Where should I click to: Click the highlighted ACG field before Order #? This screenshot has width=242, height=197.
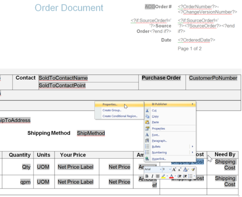click(150, 6)
